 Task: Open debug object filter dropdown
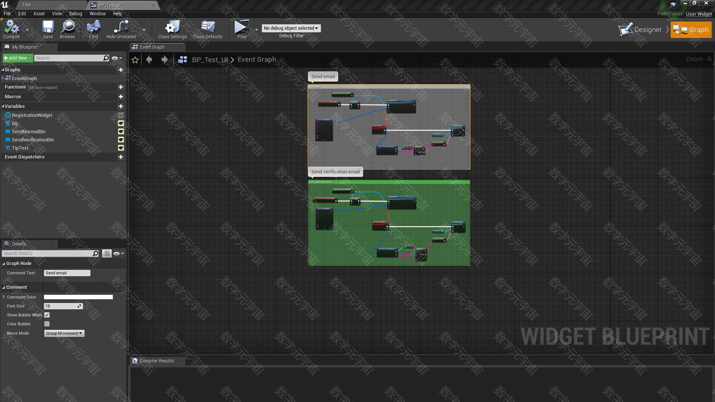coord(291,28)
